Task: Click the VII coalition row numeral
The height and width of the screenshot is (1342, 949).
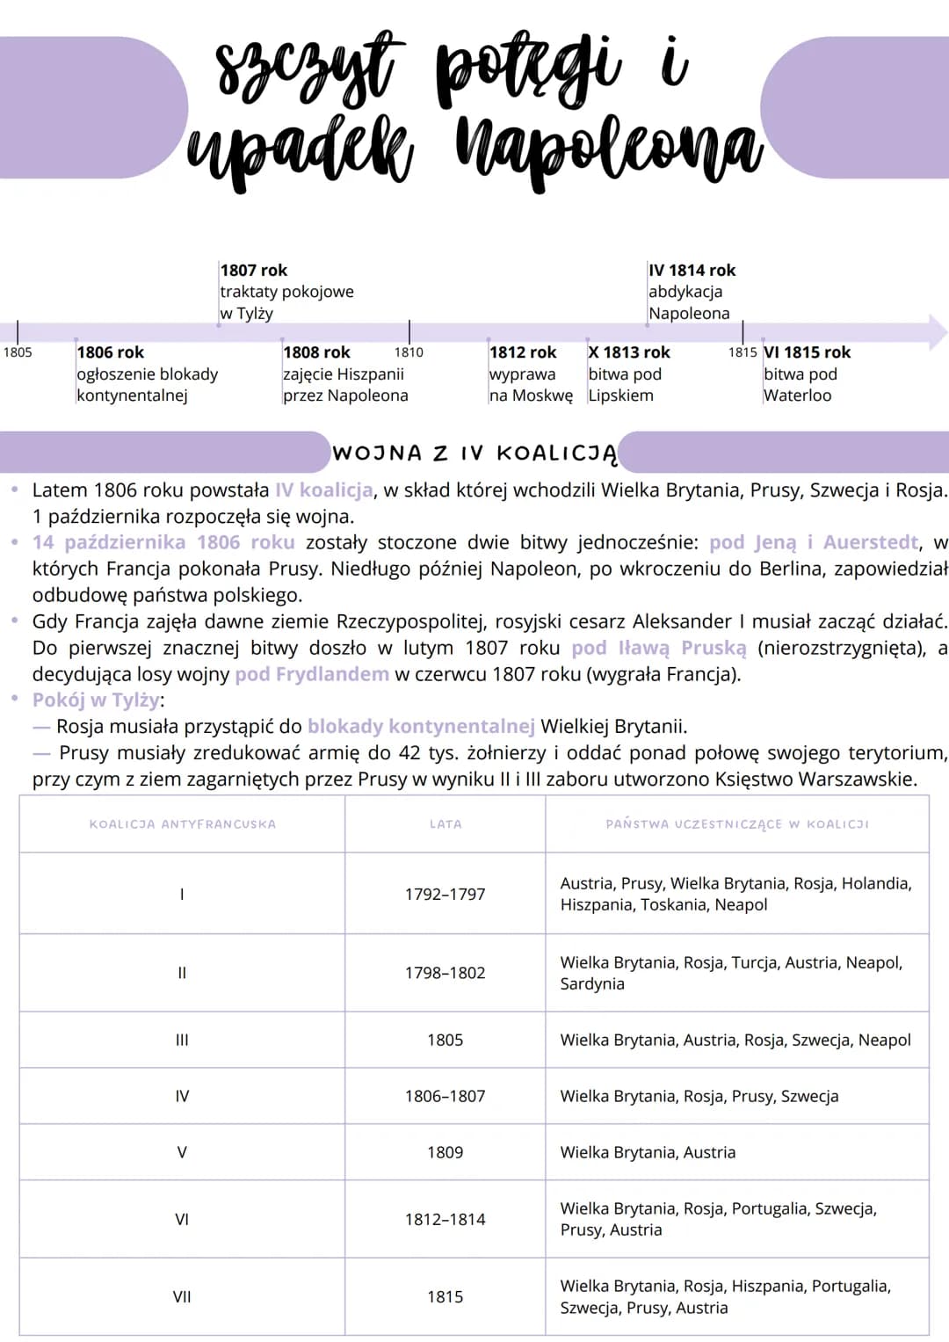Action: [x=182, y=1296]
